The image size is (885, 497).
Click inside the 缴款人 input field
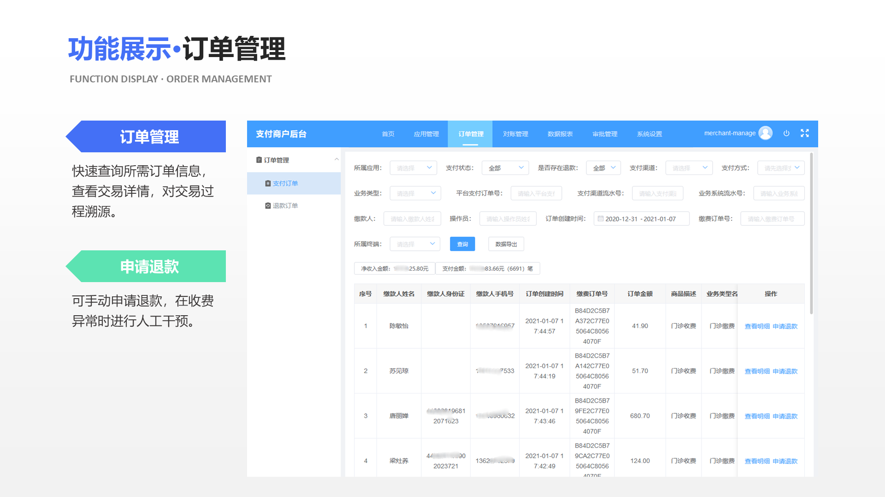pyautogui.click(x=412, y=219)
